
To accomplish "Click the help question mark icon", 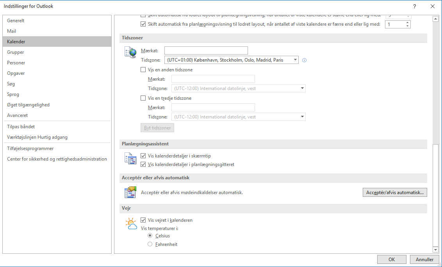I will click(414, 6).
